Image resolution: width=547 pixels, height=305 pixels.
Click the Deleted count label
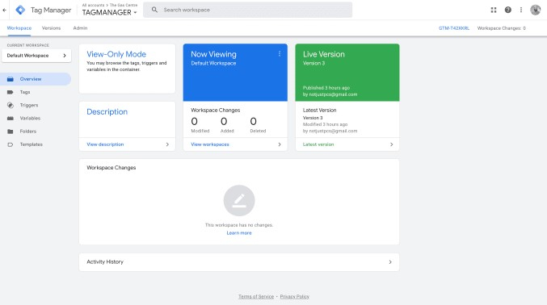coord(258,131)
